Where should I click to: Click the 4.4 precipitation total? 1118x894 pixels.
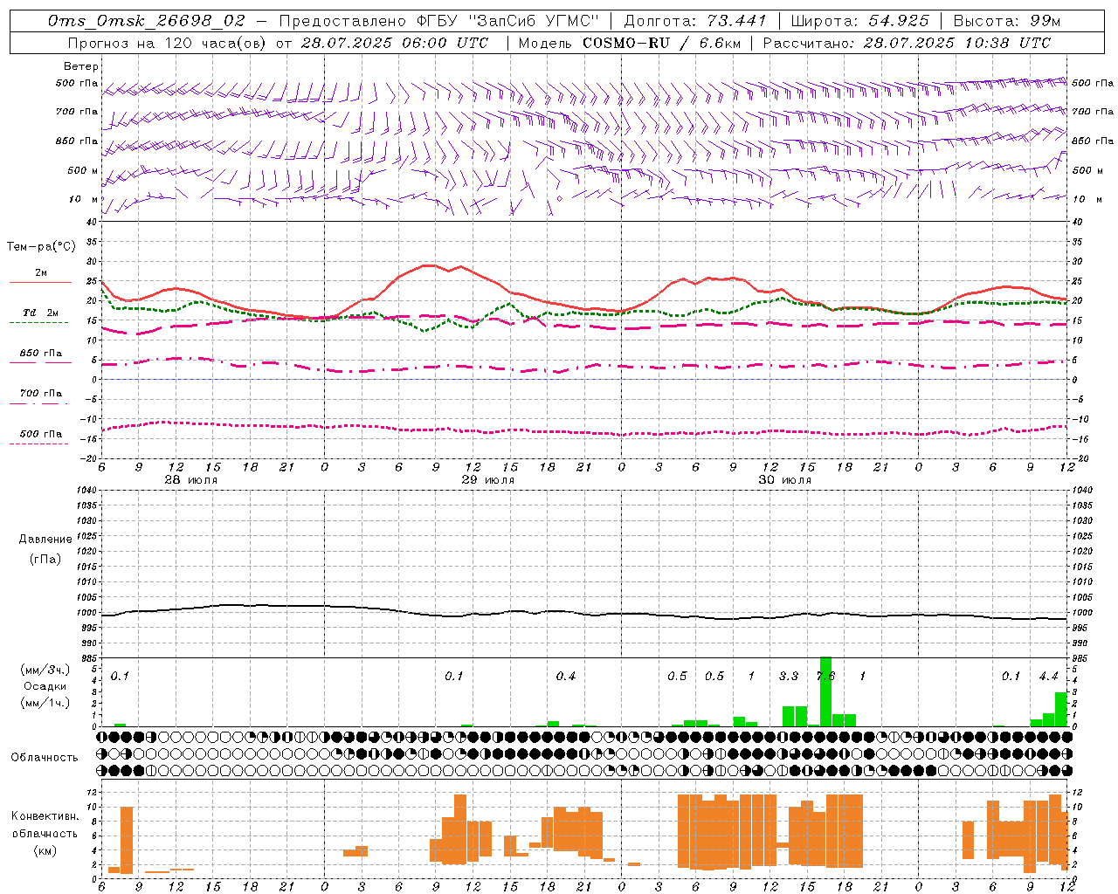click(x=1048, y=676)
